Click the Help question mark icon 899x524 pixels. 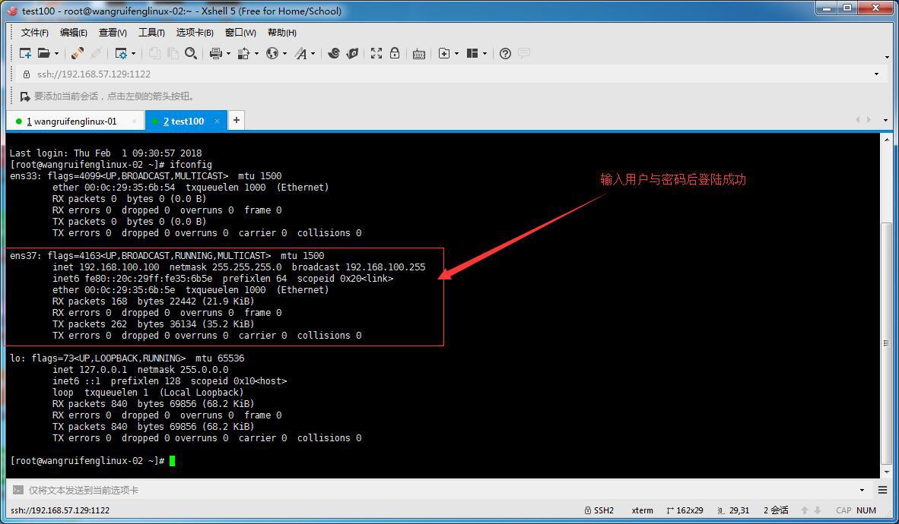tap(505, 53)
